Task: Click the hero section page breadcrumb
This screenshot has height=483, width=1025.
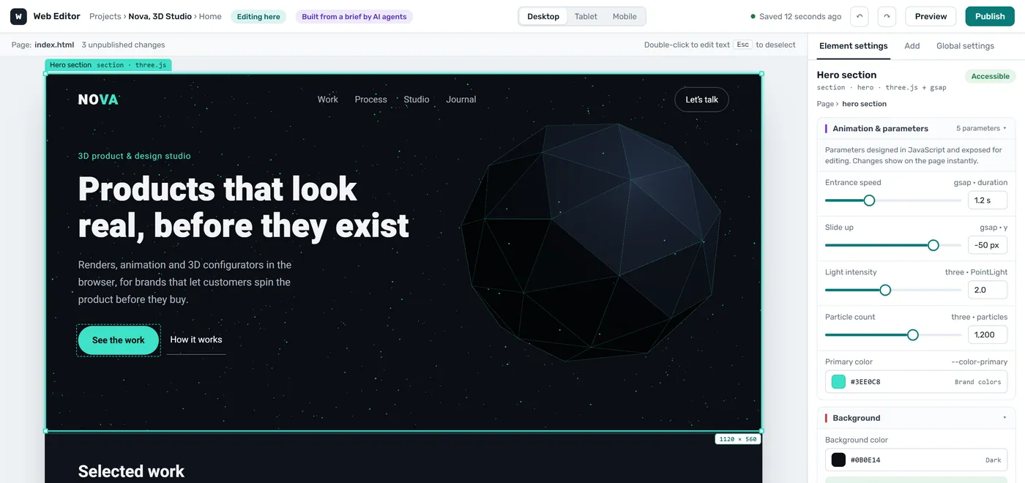Action: click(x=864, y=104)
